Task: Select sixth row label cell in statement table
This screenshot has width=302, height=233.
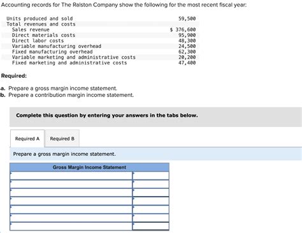Action: (71, 218)
